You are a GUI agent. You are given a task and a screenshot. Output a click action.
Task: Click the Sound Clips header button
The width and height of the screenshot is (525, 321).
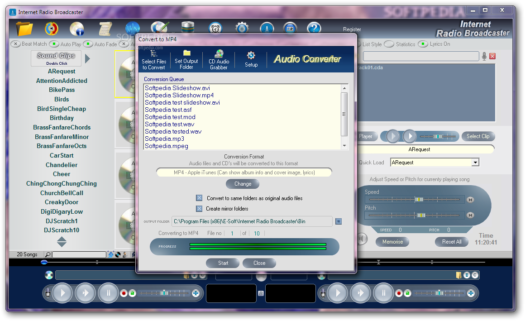tap(56, 58)
